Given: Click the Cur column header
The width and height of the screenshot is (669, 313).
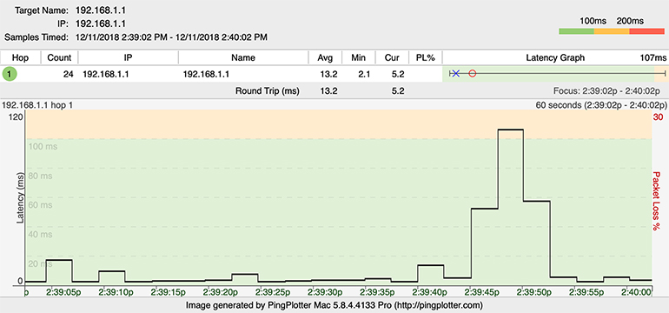Looking at the screenshot, I should pyautogui.click(x=392, y=57).
